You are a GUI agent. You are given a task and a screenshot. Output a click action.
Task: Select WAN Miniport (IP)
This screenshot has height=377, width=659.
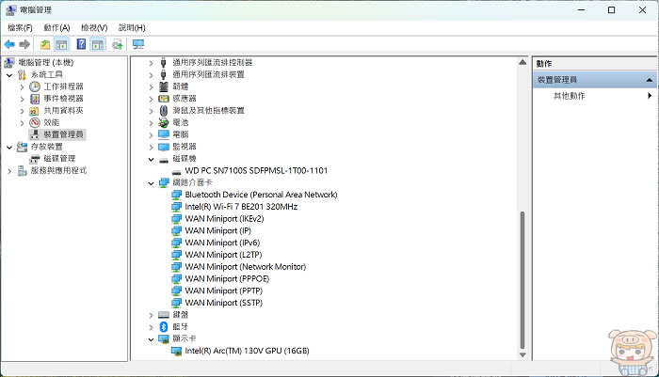click(x=218, y=231)
